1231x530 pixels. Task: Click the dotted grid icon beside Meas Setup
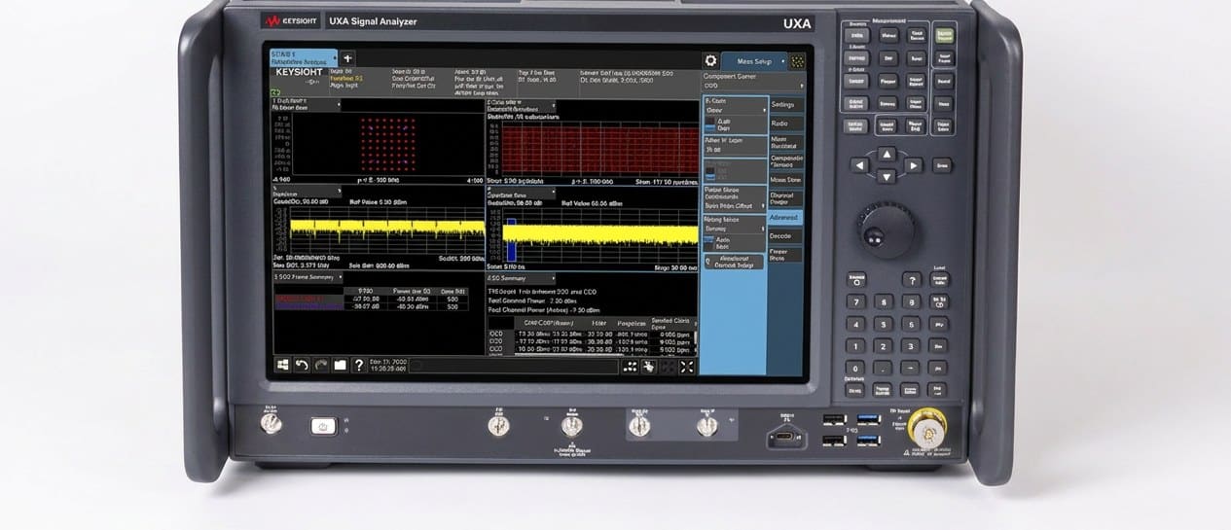point(798,61)
